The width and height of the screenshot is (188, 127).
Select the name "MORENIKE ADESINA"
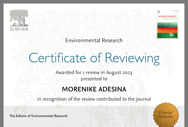coord(94,89)
